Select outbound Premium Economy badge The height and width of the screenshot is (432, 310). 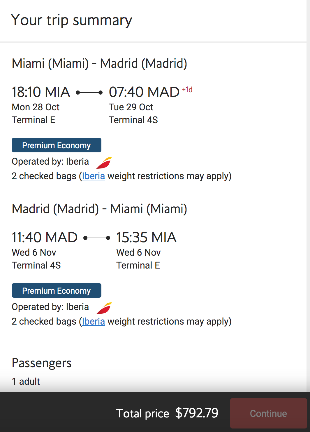(x=57, y=145)
